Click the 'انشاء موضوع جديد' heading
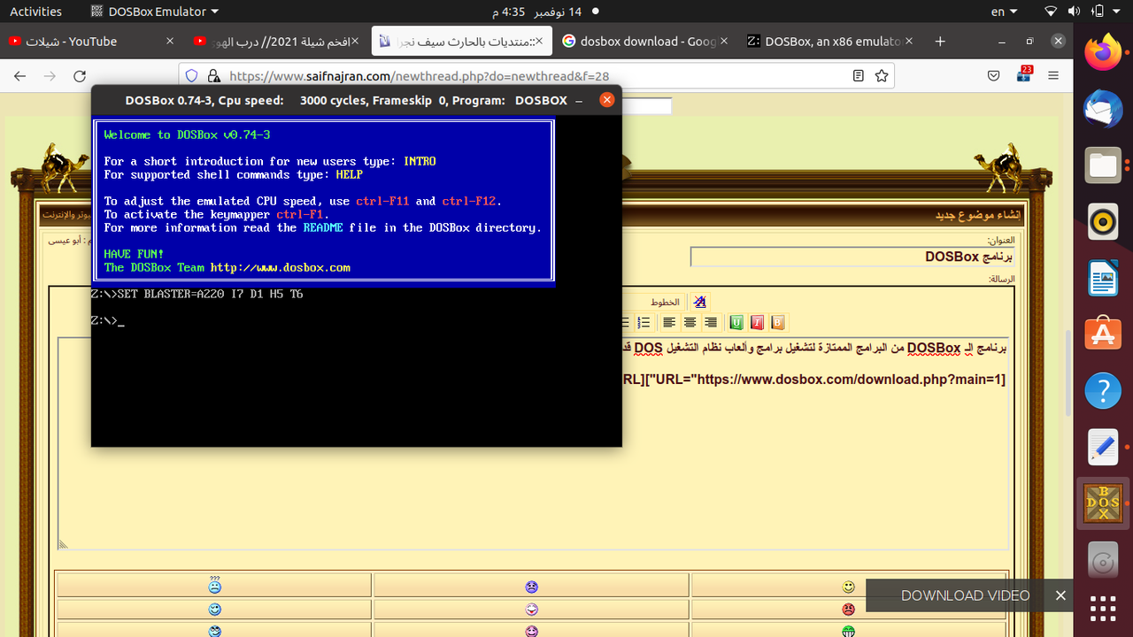The width and height of the screenshot is (1133, 637). click(x=978, y=215)
